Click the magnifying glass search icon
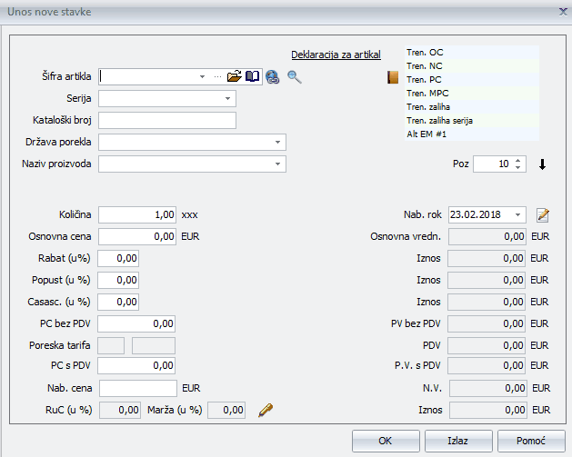Viewport: 572px width, 457px height. coord(294,77)
